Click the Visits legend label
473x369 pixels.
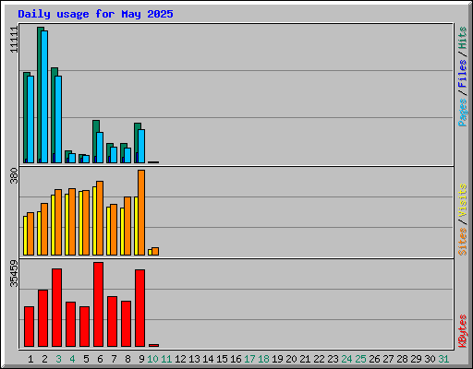[462, 201]
